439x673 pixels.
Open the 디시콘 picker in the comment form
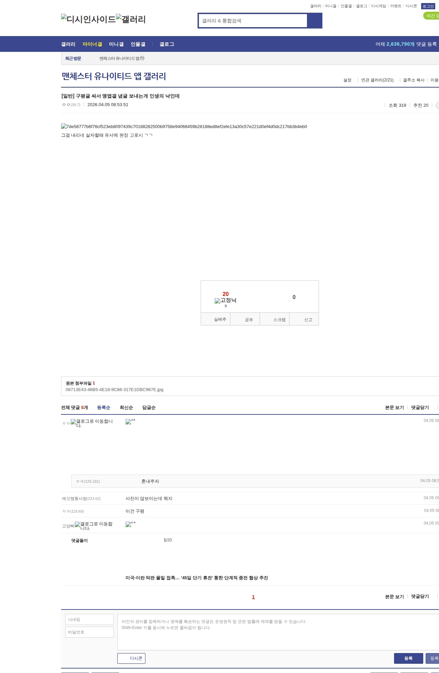point(131,658)
